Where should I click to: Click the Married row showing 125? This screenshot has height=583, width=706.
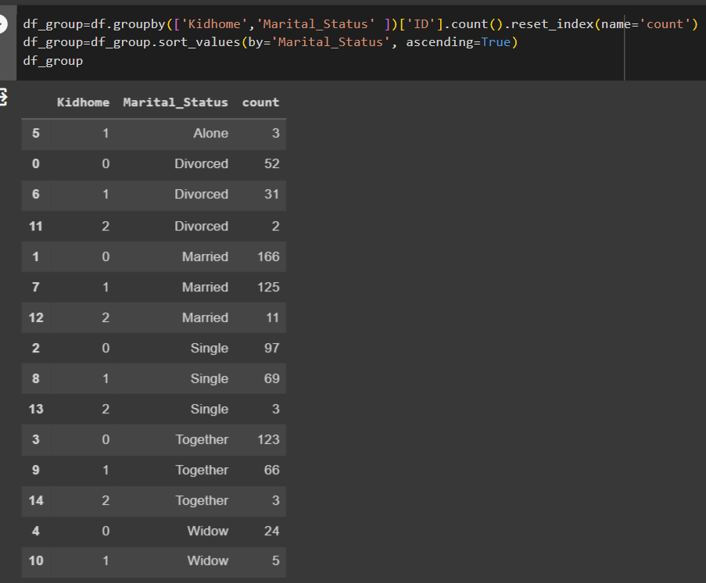pos(153,288)
